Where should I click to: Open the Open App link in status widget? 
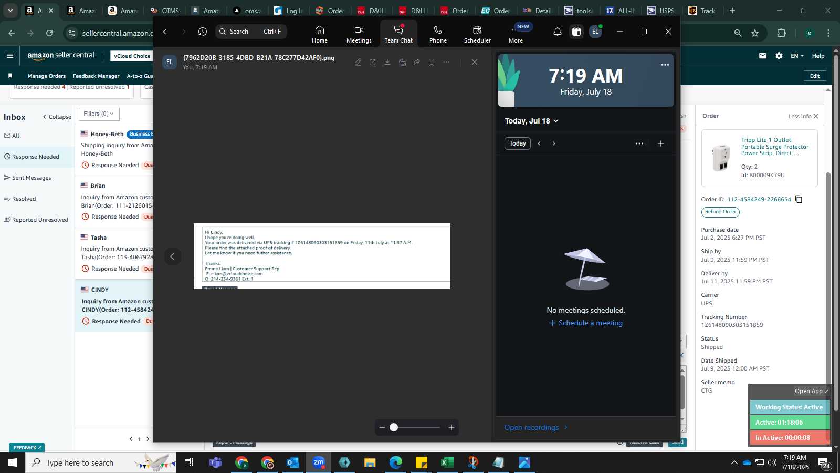811,391
